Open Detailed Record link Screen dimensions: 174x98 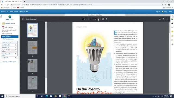(x=10, y=23)
